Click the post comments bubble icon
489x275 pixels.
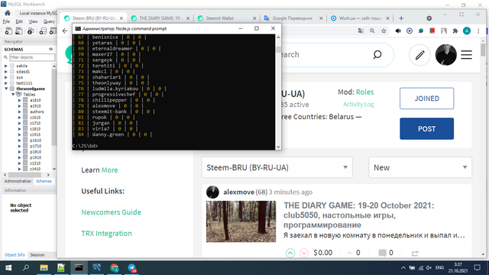click(x=382, y=253)
